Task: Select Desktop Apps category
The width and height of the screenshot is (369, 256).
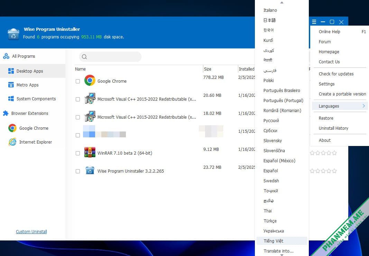Action: [x=33, y=71]
